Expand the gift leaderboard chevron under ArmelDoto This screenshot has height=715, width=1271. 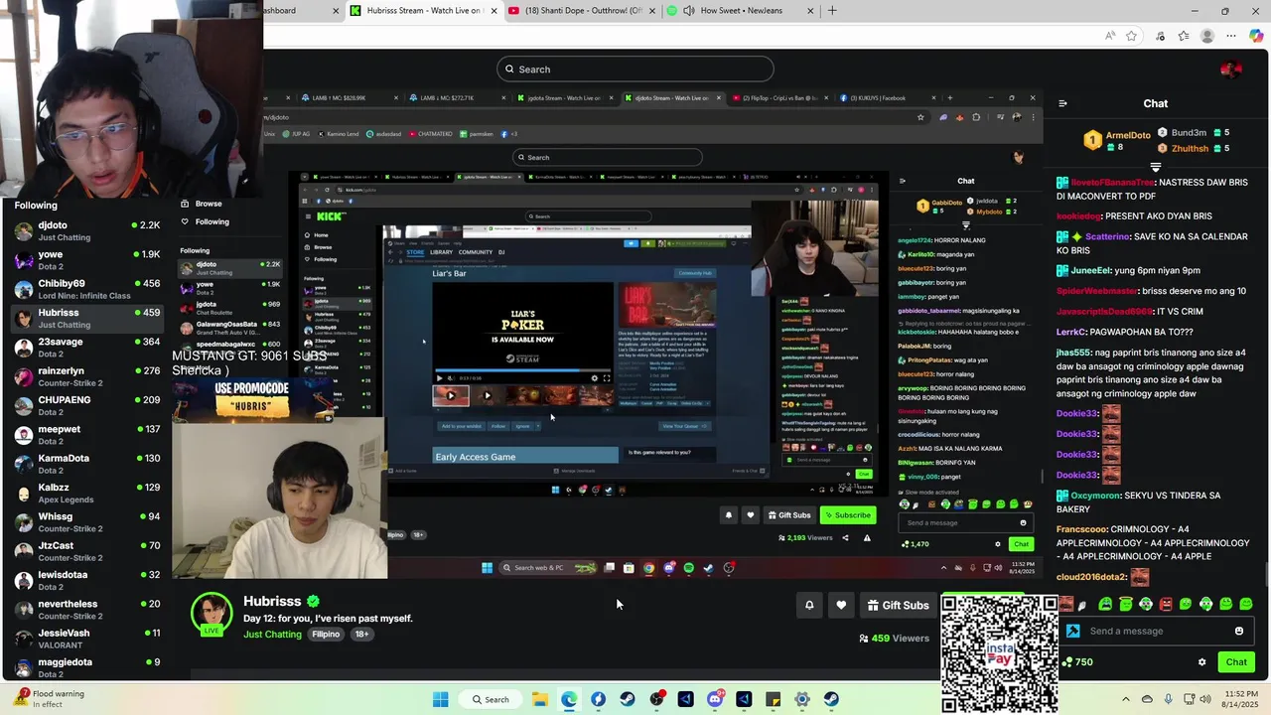(1155, 167)
